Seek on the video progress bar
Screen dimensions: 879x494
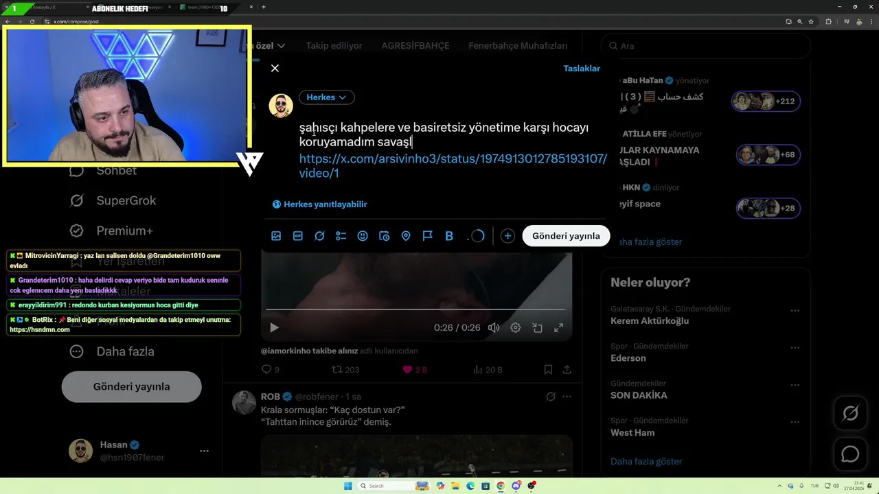415,309
